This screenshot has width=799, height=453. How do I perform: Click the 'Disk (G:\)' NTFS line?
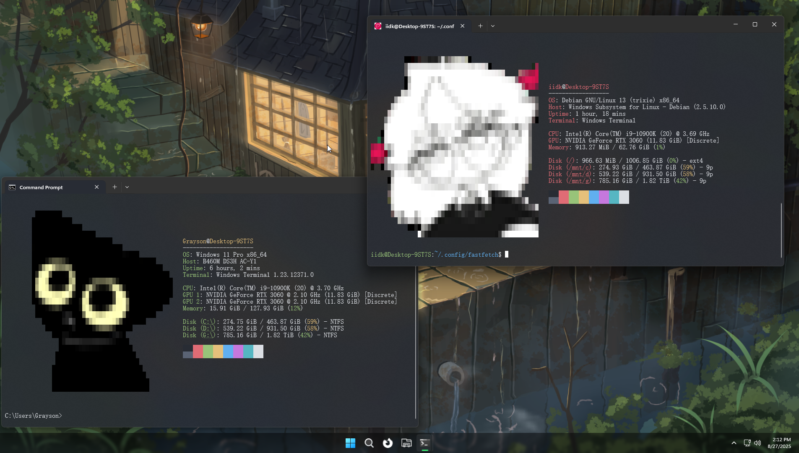click(x=260, y=335)
